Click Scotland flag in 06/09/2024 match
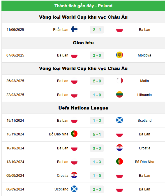Screen dimensions: 166x196 coord(74,189)
